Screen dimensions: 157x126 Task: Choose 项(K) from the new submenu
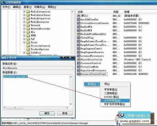(115, 84)
